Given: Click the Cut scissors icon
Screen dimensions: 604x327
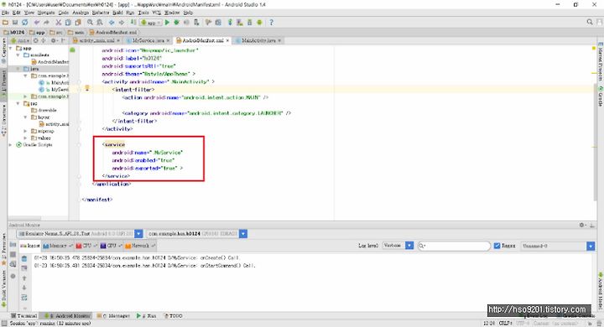Looking at the screenshot, I should tap(59, 23).
